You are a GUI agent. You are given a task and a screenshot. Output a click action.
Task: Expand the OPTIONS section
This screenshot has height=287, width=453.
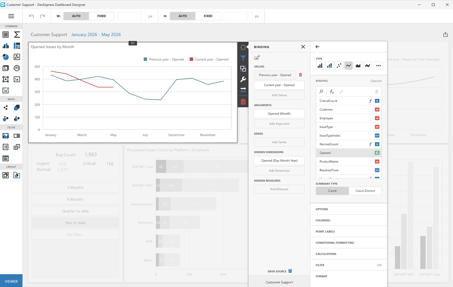tap(349, 209)
